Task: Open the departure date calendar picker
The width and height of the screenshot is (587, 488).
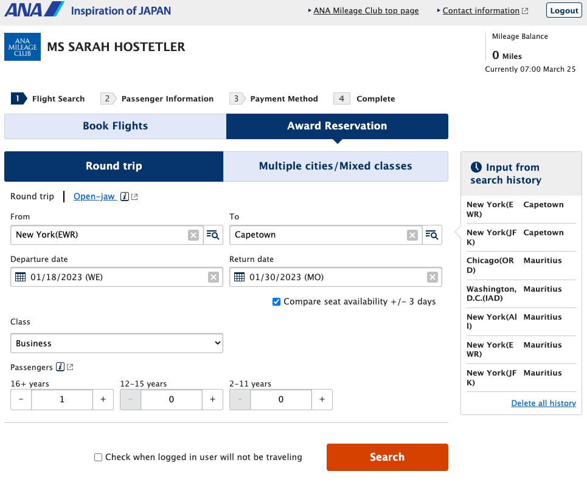Action: 21,277
